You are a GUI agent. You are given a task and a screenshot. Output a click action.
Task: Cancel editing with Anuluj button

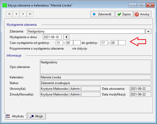pyautogui.click(x=142, y=14)
